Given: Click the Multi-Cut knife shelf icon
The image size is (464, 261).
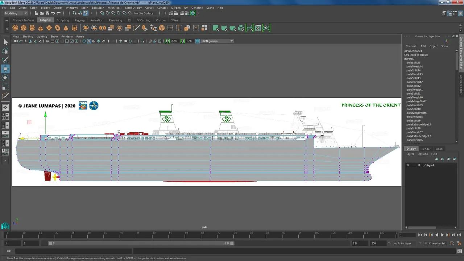Looking at the screenshot, I should (136, 28).
